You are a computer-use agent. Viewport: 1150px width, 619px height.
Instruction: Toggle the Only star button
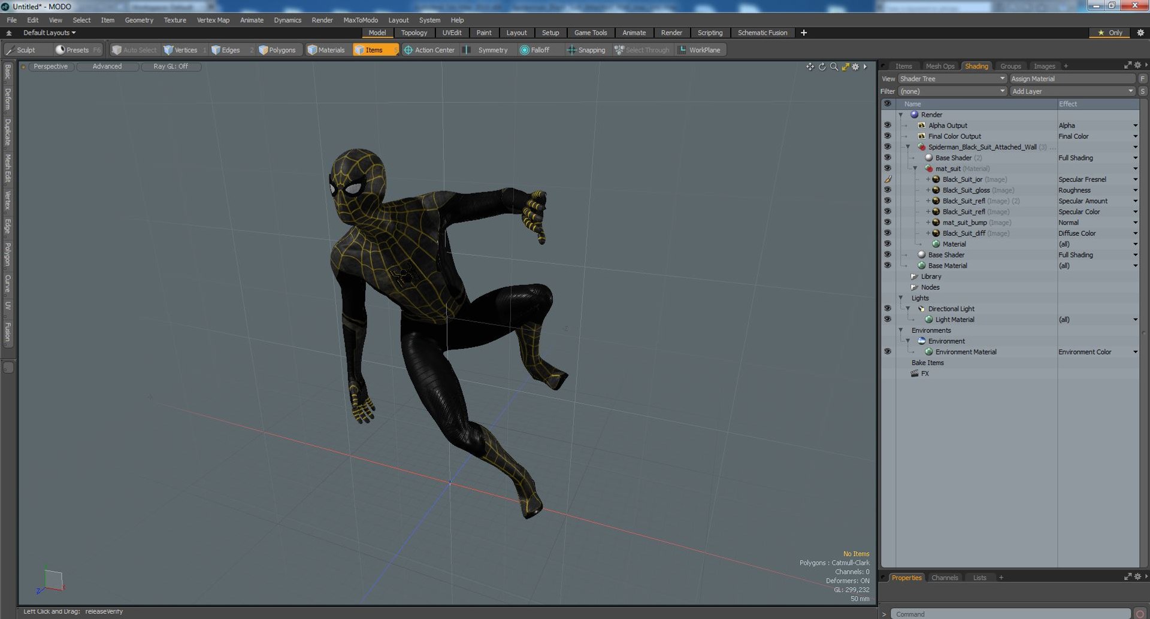click(1110, 33)
